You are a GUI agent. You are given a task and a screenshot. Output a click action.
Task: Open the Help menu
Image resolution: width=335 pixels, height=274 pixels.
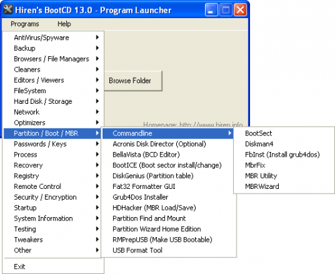coord(64,24)
